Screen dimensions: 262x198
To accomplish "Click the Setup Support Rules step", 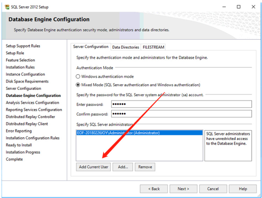I will (x=23, y=46).
